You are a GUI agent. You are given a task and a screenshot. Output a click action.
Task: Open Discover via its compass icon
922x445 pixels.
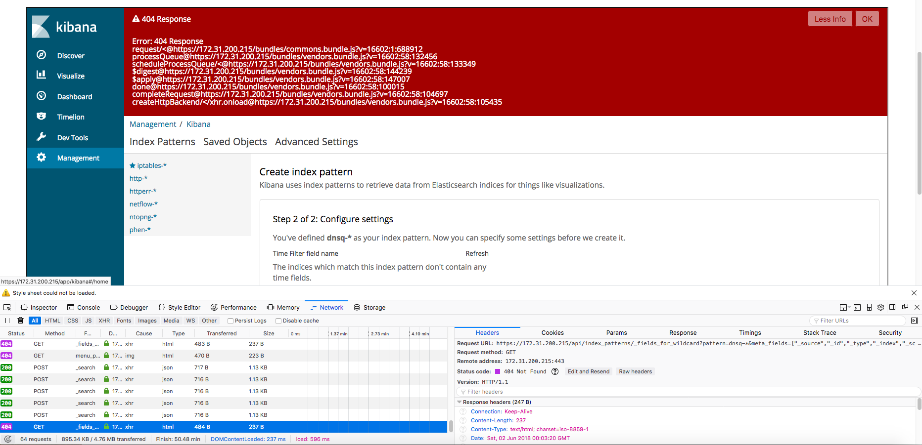42,55
